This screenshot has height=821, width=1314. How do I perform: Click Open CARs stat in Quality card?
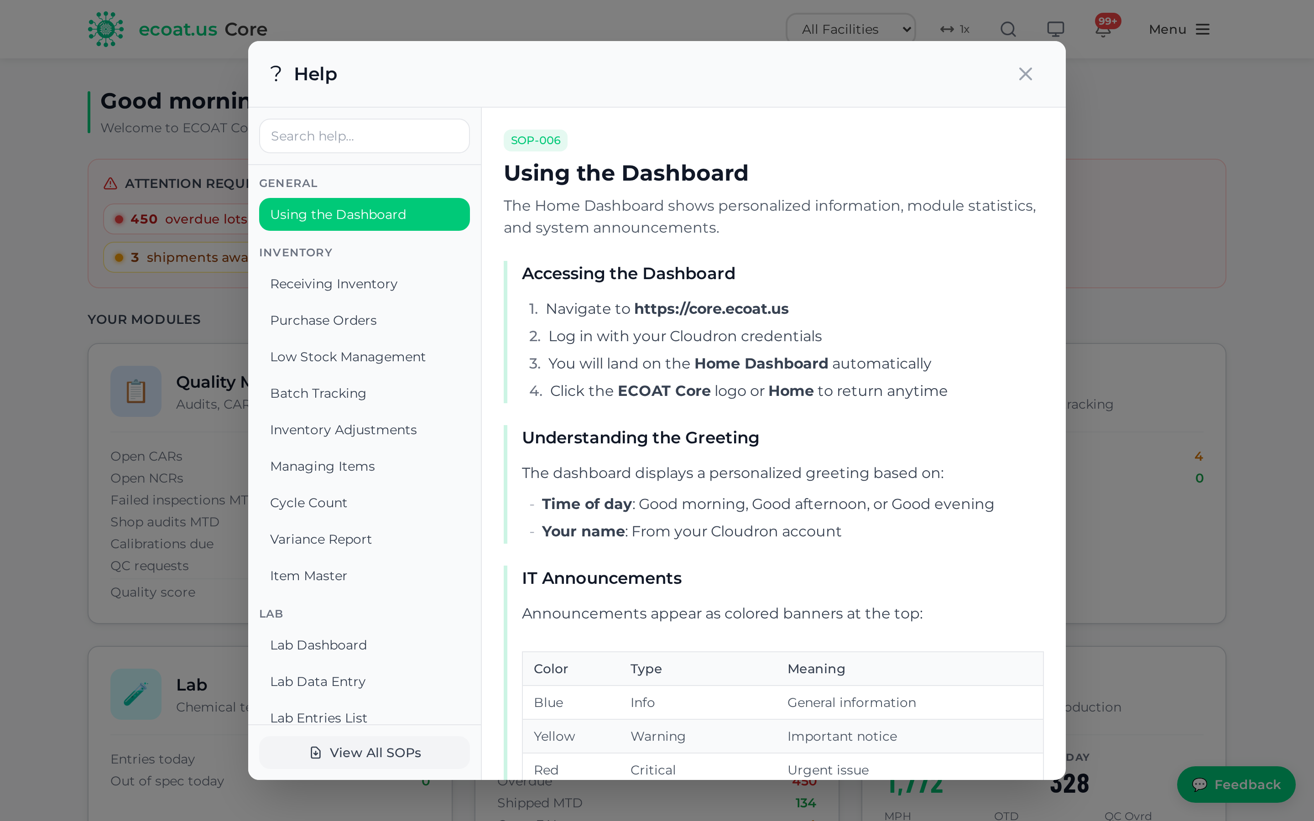[x=146, y=457]
